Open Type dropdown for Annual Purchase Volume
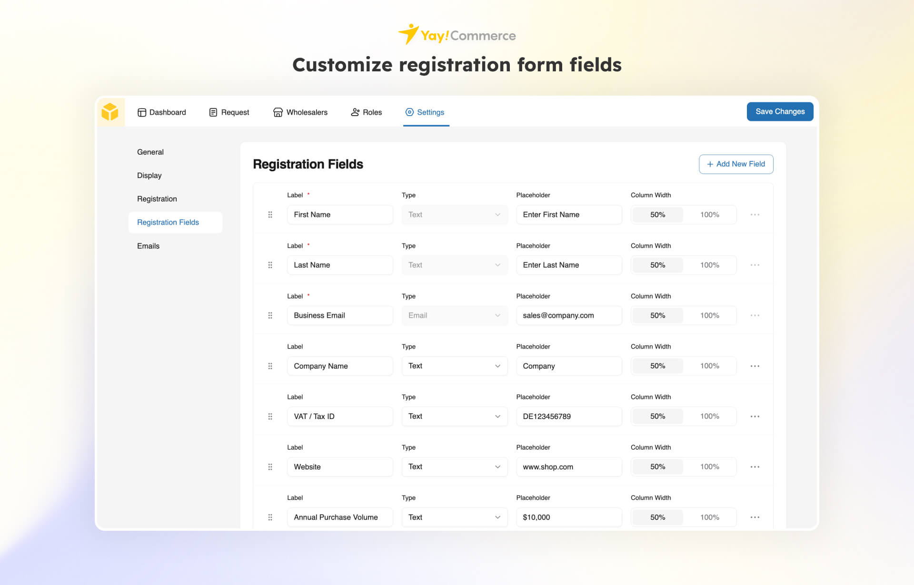 [x=454, y=517]
